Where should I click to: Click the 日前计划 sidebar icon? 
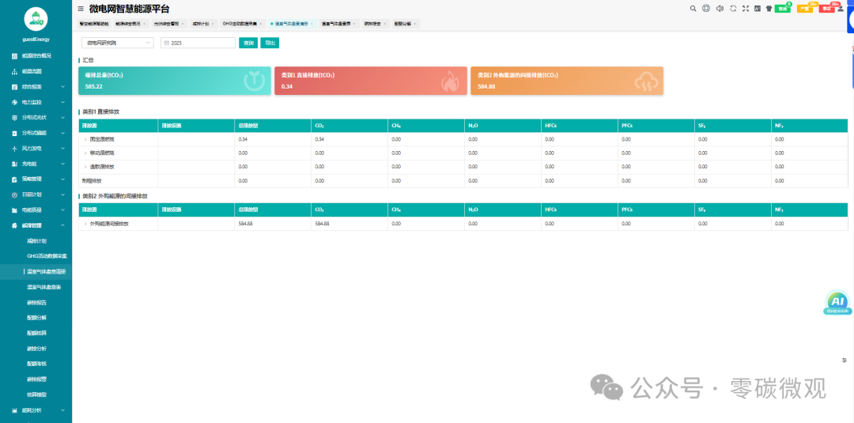[x=15, y=195]
